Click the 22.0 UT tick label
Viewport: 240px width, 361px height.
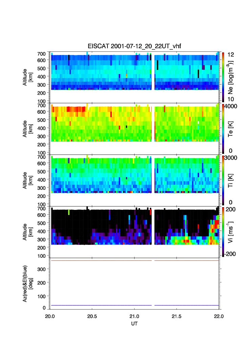pyautogui.click(x=219, y=316)
